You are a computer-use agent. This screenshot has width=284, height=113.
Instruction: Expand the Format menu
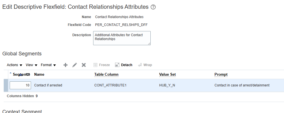pos(48,65)
